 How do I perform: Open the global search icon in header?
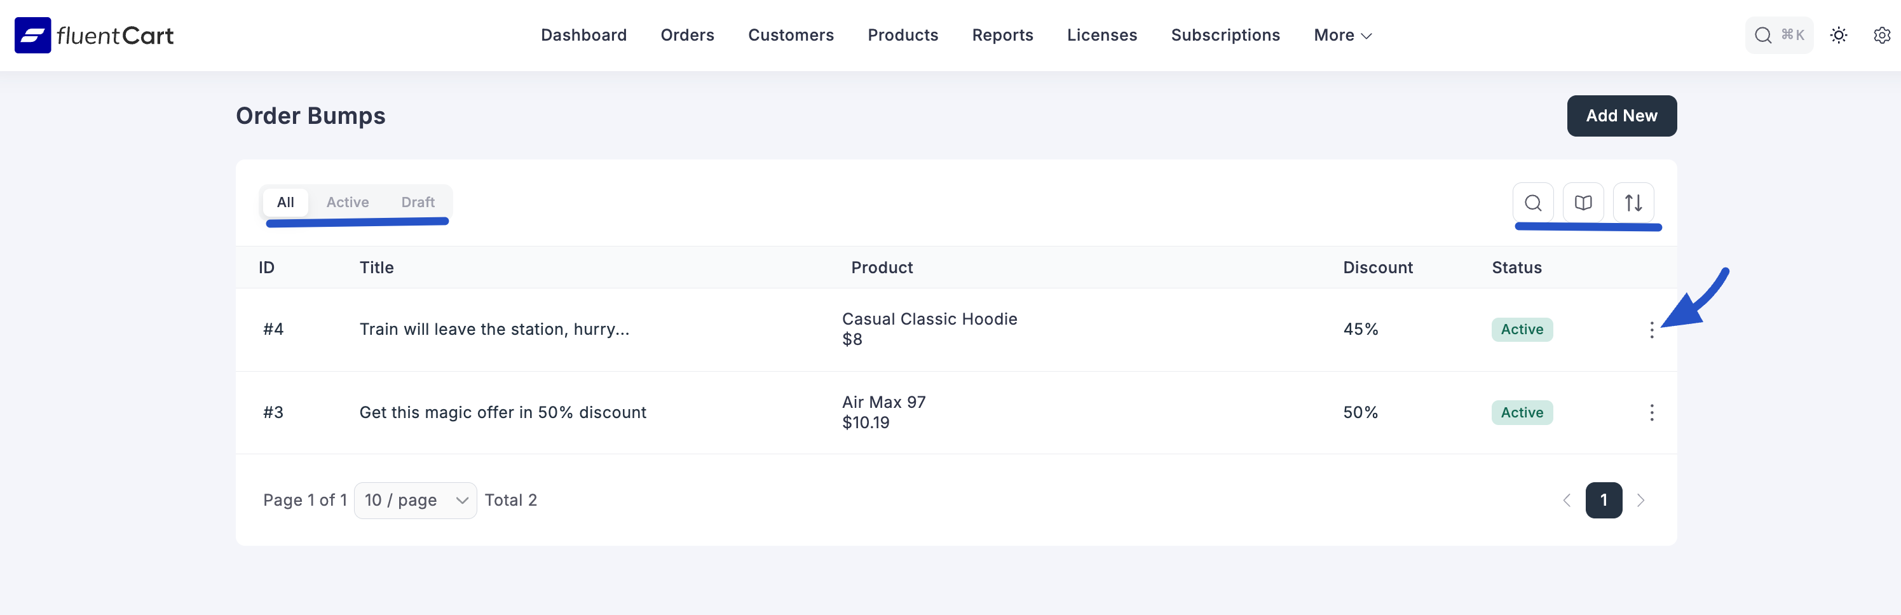point(1763,36)
